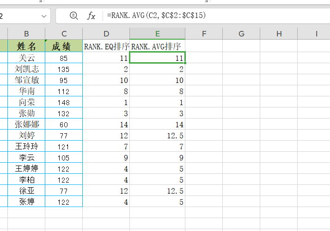Select column D header

click(106, 34)
